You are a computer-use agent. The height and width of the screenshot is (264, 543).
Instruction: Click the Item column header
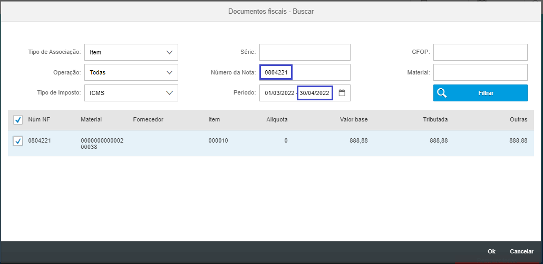(214, 119)
